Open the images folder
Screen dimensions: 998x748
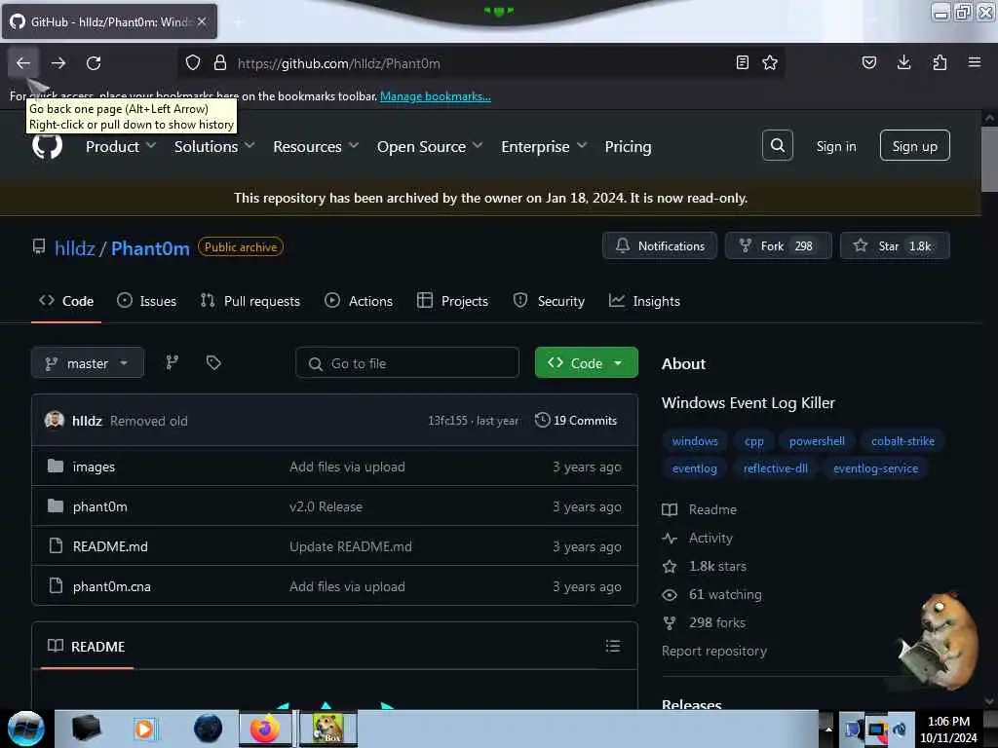[x=94, y=467]
